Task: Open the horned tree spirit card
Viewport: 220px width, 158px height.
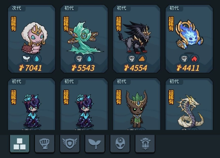Action: point(137,104)
